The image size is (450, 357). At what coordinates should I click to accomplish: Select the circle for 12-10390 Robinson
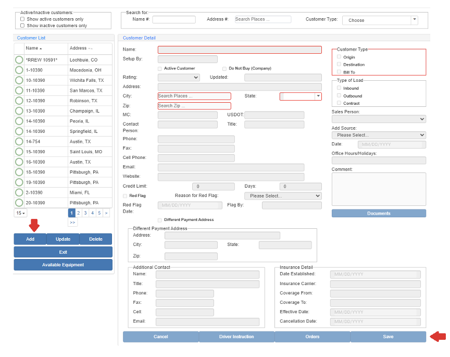(x=19, y=101)
